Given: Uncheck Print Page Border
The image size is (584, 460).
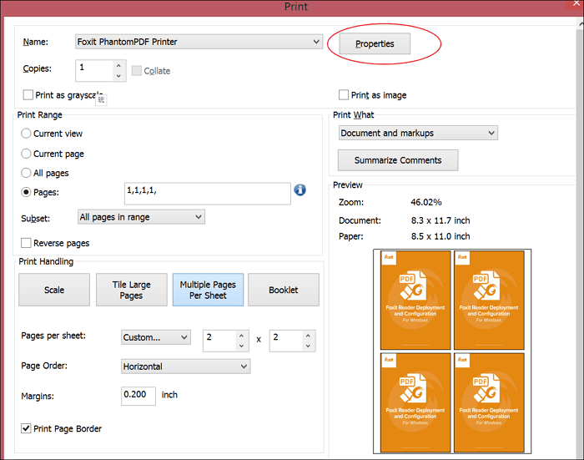Looking at the screenshot, I should [x=27, y=428].
